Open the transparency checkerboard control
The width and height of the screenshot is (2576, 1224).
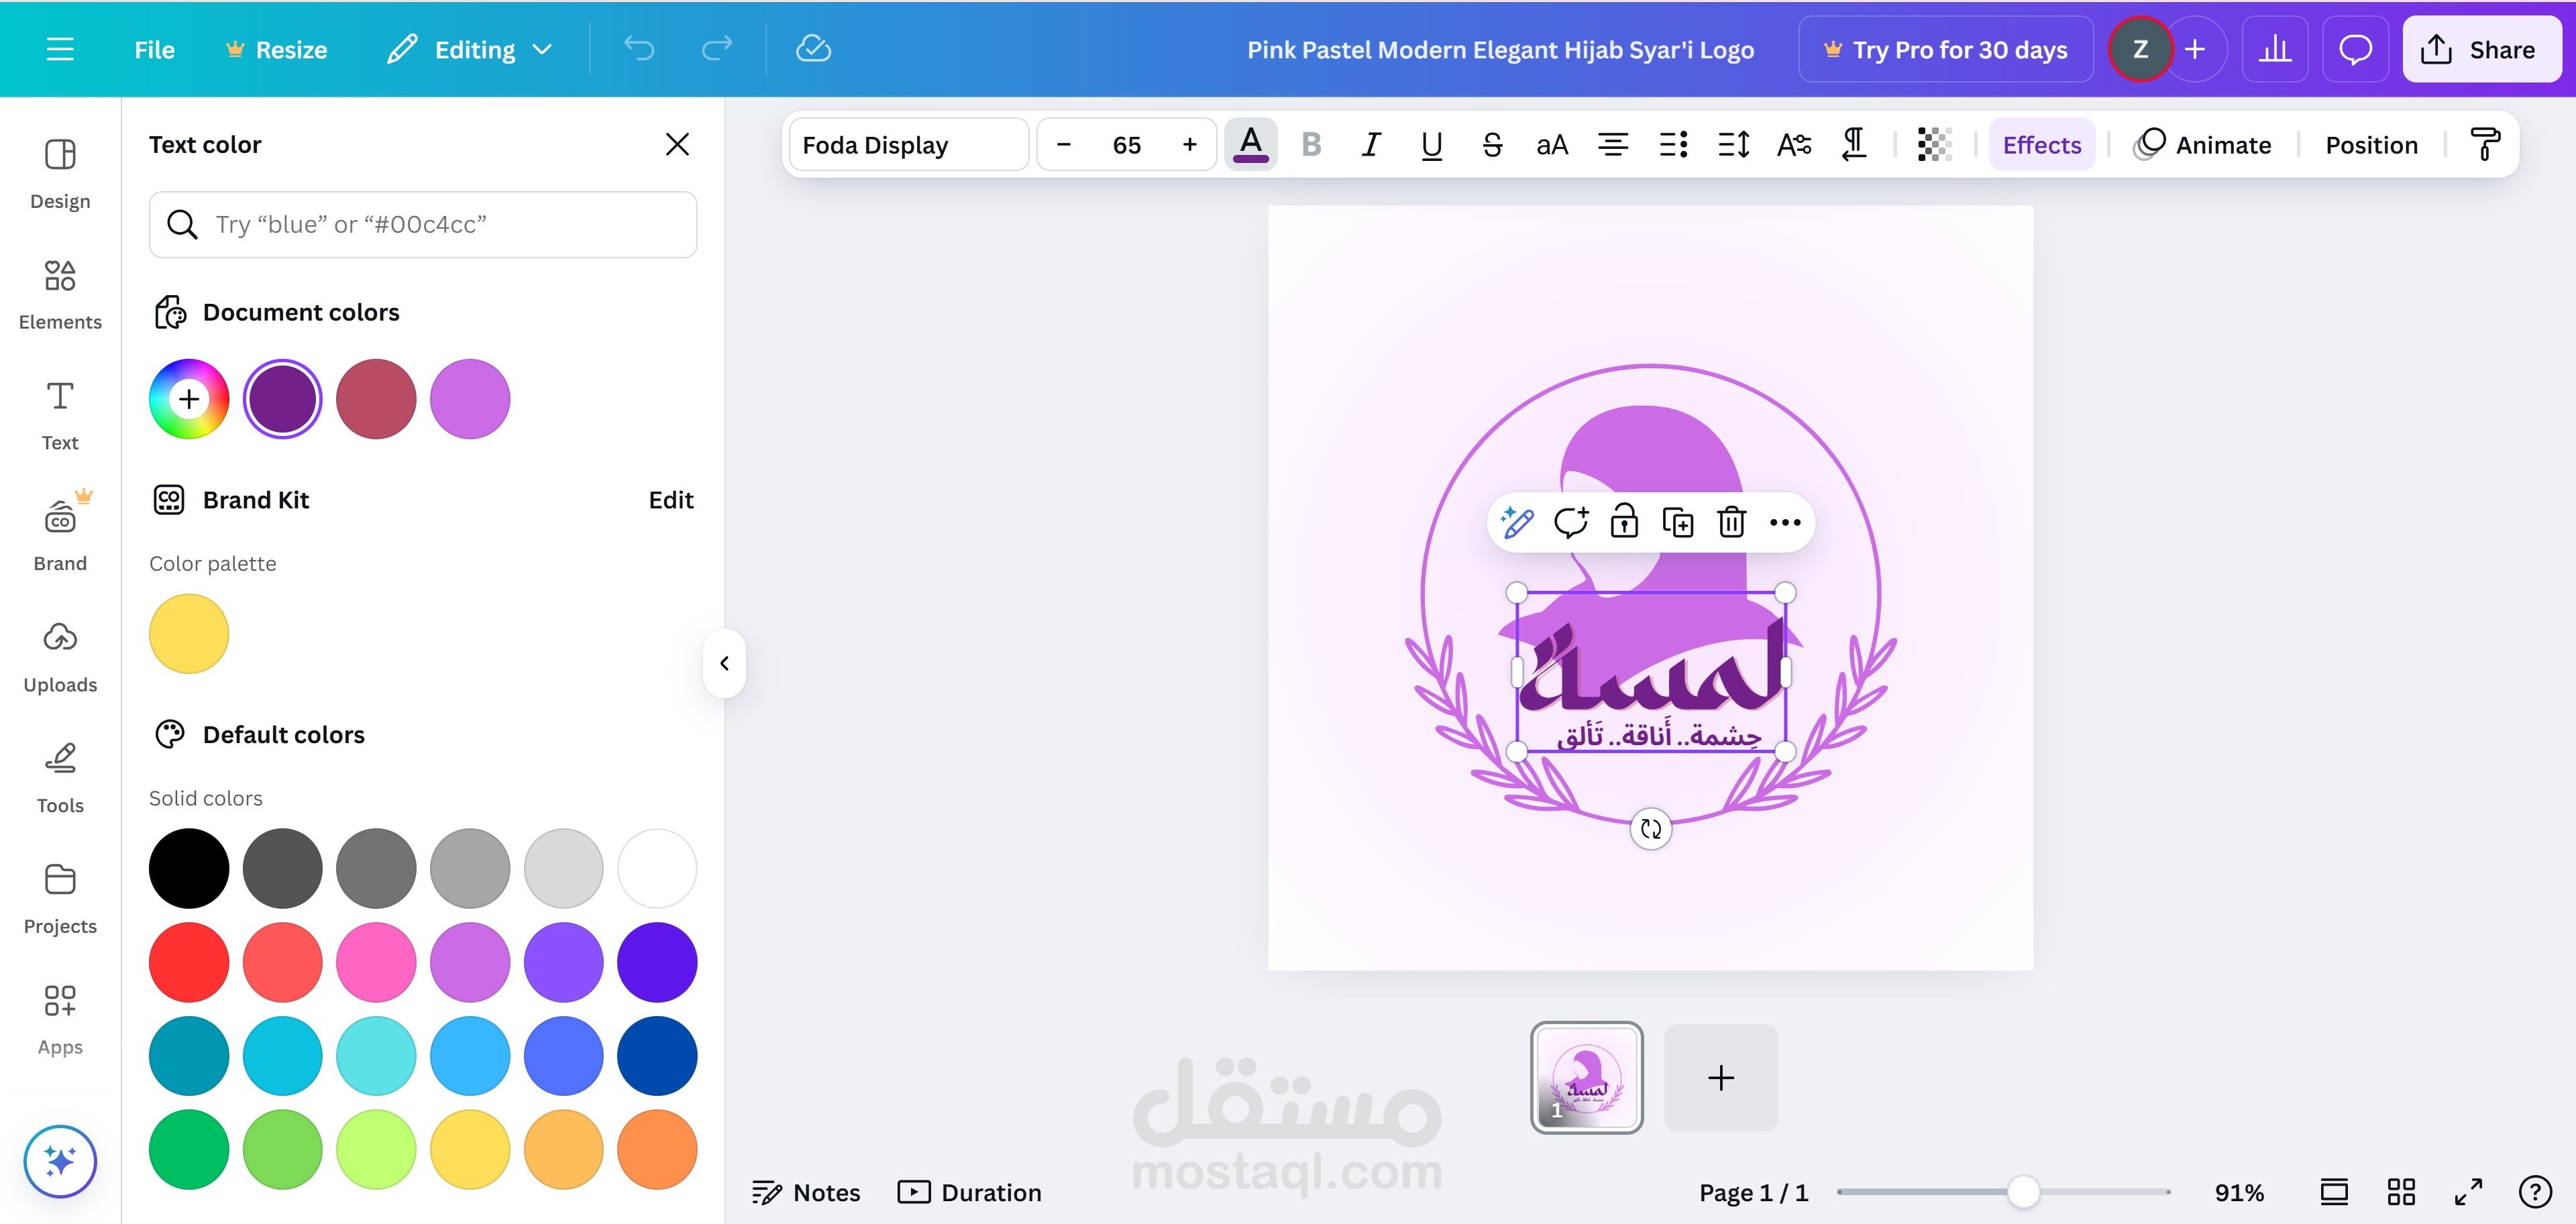point(1934,145)
